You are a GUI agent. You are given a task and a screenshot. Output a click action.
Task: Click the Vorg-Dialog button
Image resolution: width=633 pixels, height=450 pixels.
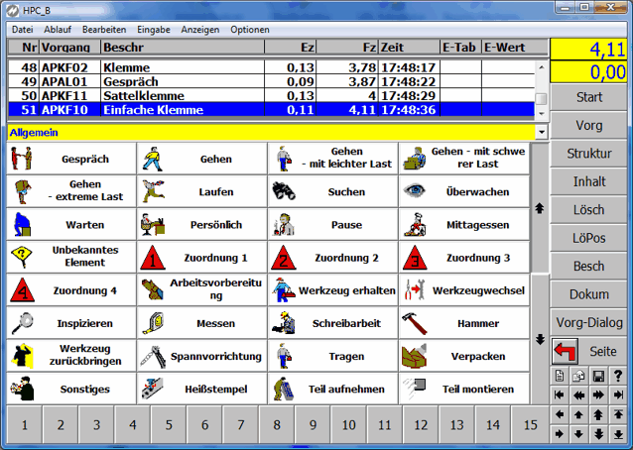point(589,322)
